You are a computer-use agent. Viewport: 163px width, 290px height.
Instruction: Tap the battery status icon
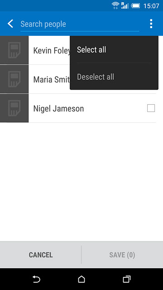coord(135,6)
